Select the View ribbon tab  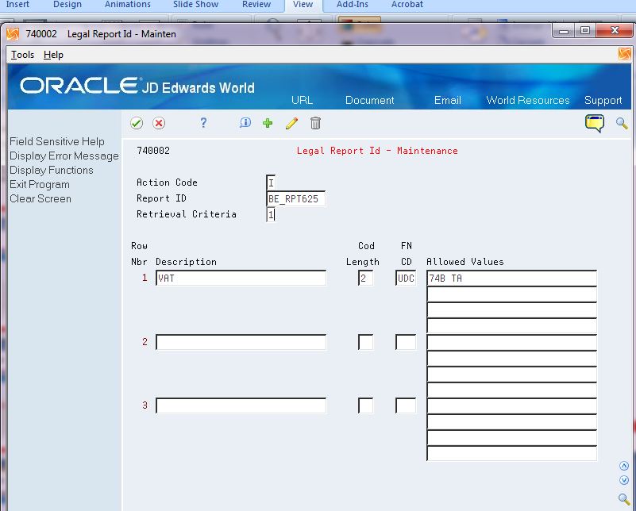click(x=303, y=5)
